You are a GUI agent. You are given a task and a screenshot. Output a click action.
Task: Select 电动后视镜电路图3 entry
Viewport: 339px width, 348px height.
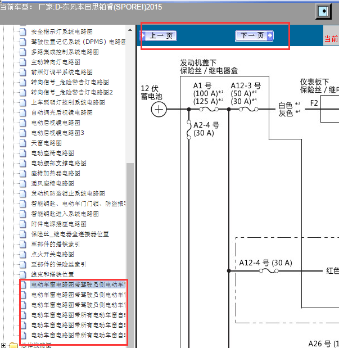58,133
